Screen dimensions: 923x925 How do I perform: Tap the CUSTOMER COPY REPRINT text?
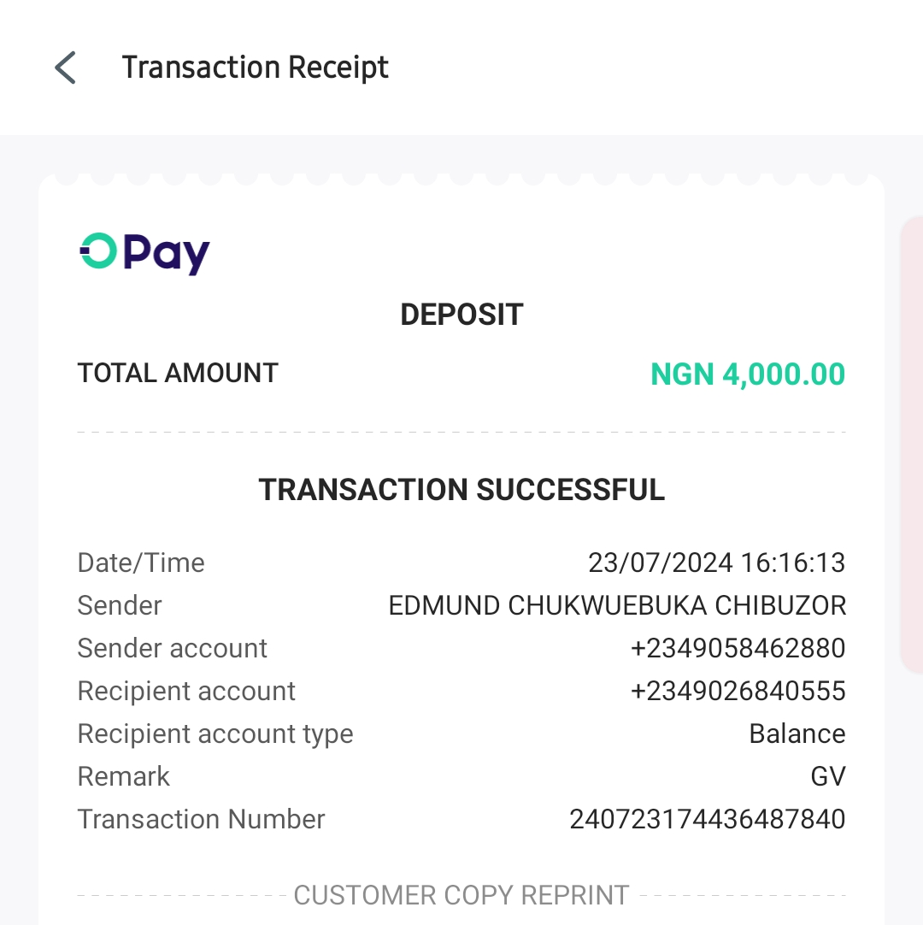coord(461,895)
